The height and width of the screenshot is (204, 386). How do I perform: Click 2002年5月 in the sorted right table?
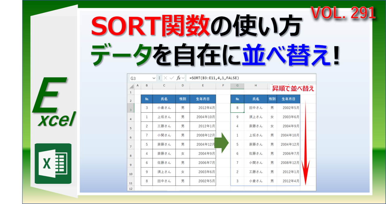point(288,108)
